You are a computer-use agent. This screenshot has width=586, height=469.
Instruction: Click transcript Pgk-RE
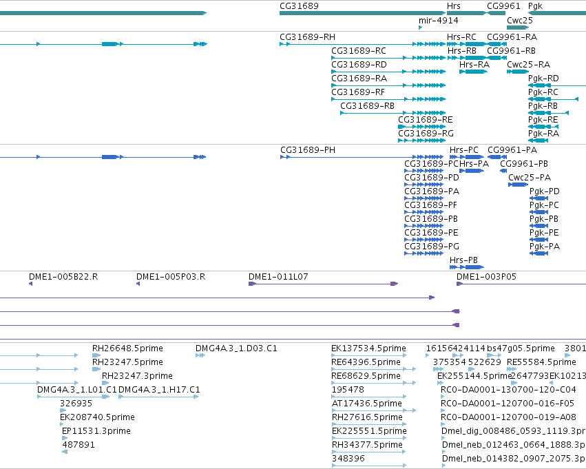(x=543, y=127)
